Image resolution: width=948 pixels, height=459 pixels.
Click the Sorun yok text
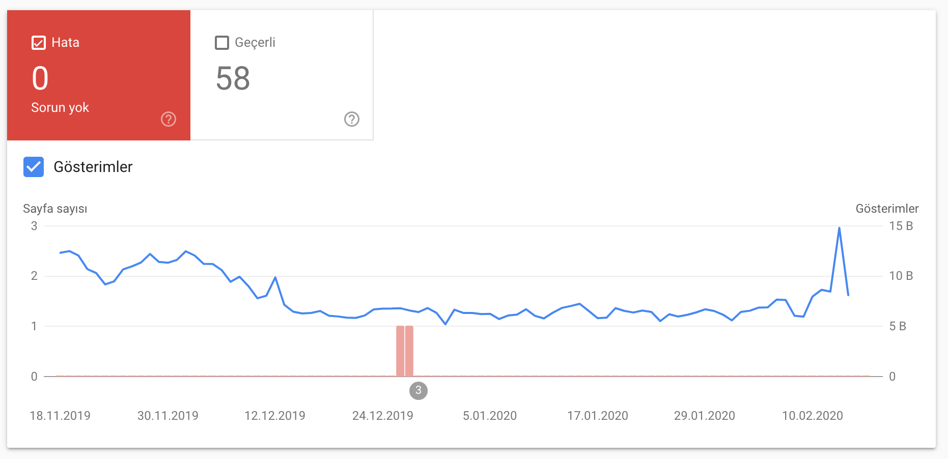tap(60, 107)
